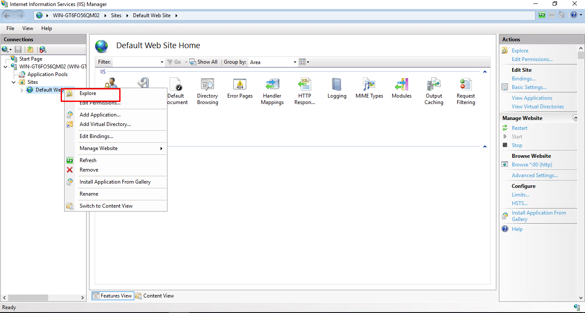Click Explore link in Actions pane

520,51
